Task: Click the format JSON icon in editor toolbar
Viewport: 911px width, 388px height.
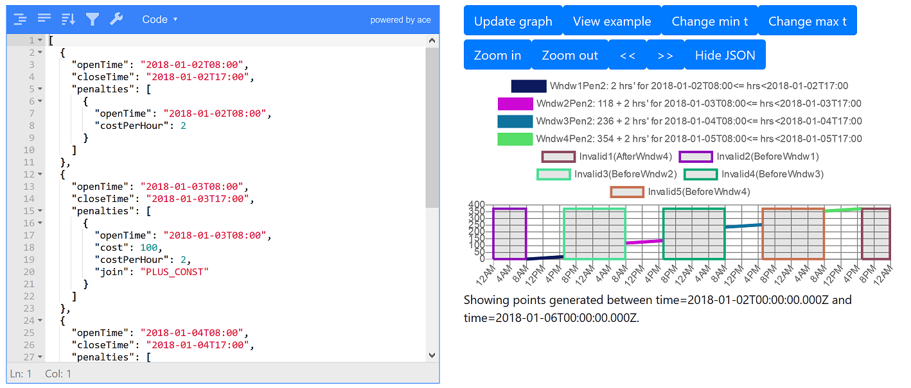Action: 20,19
